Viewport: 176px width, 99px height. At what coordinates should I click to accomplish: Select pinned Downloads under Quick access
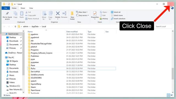click(14, 41)
